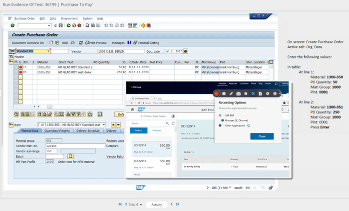Click the Delete trash icon below item table
This screenshot has width=349, height=211.
tap(39, 114)
